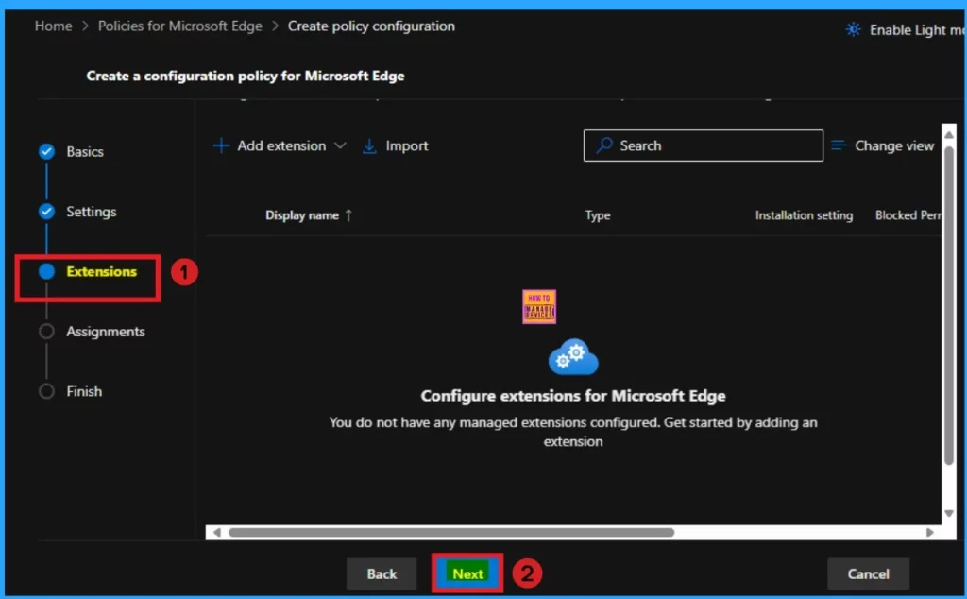
Task: Click the Type column header
Action: point(598,215)
